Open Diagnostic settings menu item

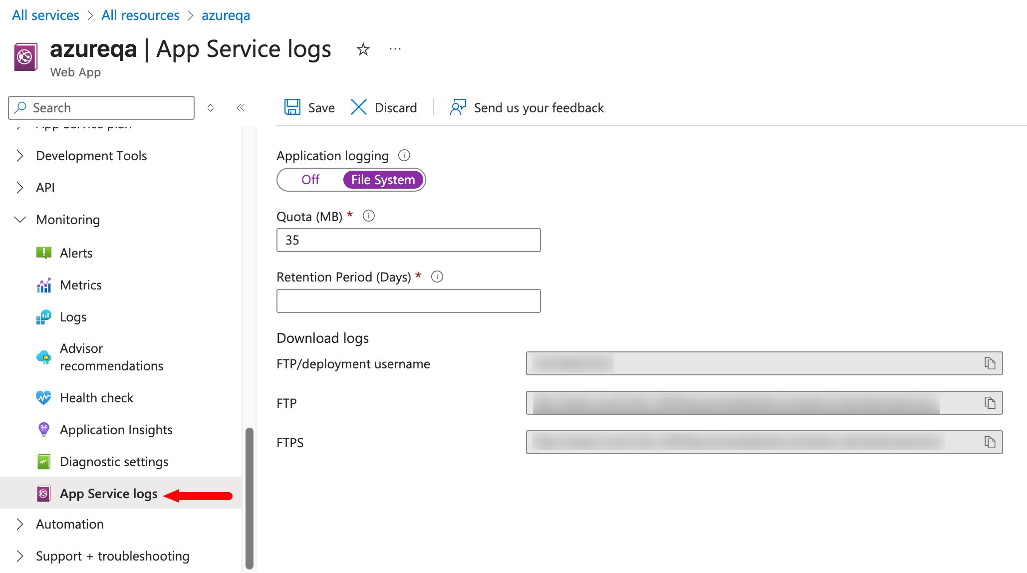pyautogui.click(x=114, y=462)
